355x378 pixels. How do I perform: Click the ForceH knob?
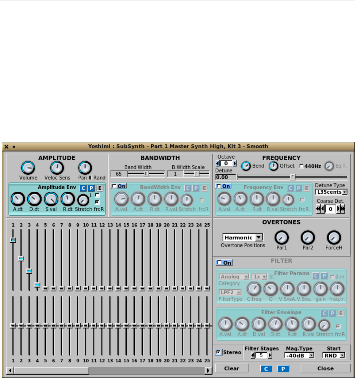point(334,238)
